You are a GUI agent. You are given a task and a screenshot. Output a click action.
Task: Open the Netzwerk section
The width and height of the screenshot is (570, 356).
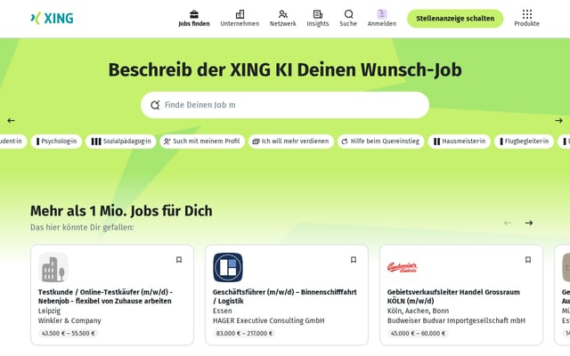click(283, 19)
